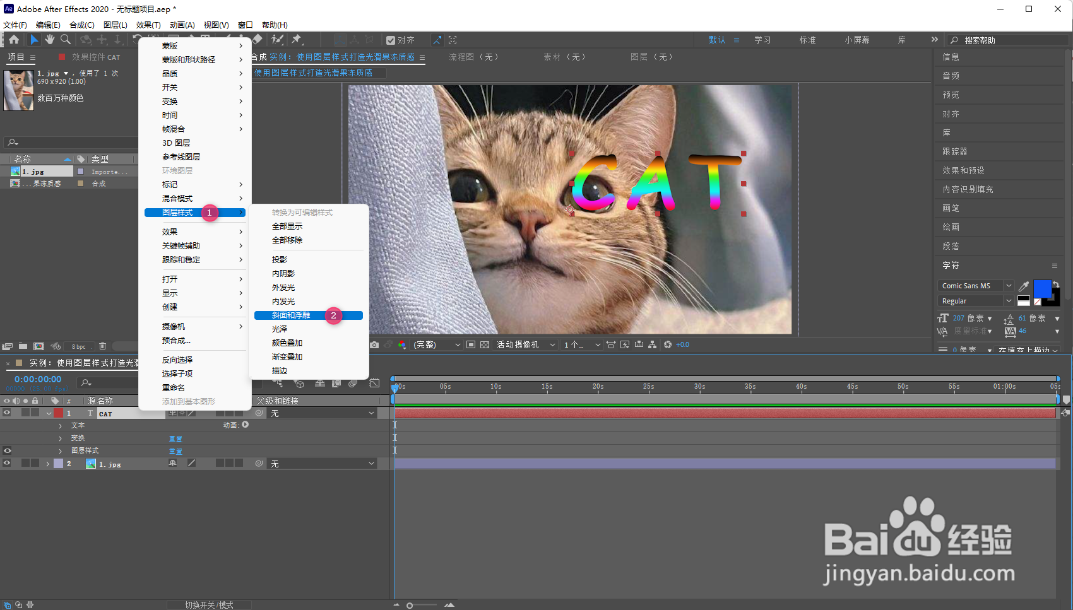Expand the 变换 property group

61,438
